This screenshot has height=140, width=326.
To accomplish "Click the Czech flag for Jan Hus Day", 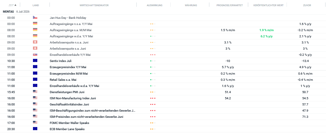I will tap(35, 18).
